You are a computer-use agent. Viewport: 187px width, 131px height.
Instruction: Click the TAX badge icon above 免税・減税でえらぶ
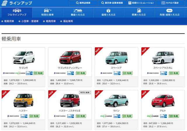pyautogui.click(x=169, y=10)
